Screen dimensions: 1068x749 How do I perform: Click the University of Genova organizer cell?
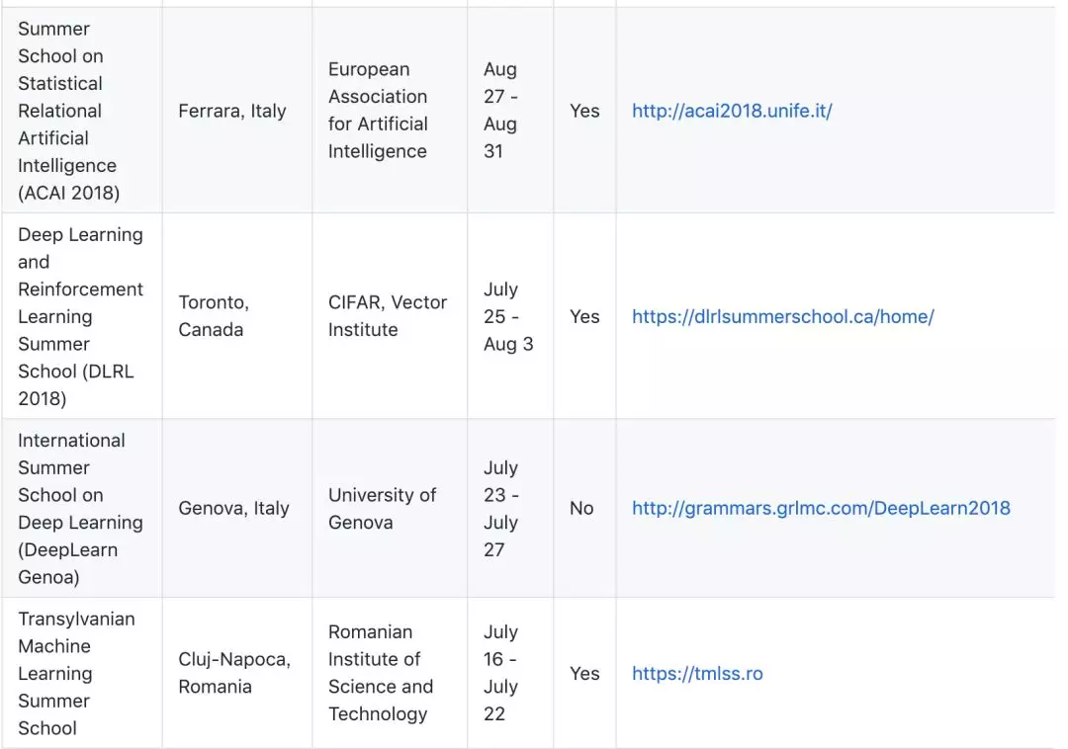click(382, 508)
